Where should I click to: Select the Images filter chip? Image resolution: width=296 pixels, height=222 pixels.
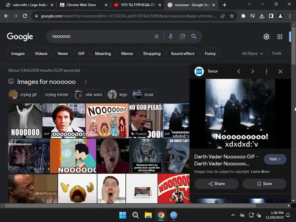point(18,53)
